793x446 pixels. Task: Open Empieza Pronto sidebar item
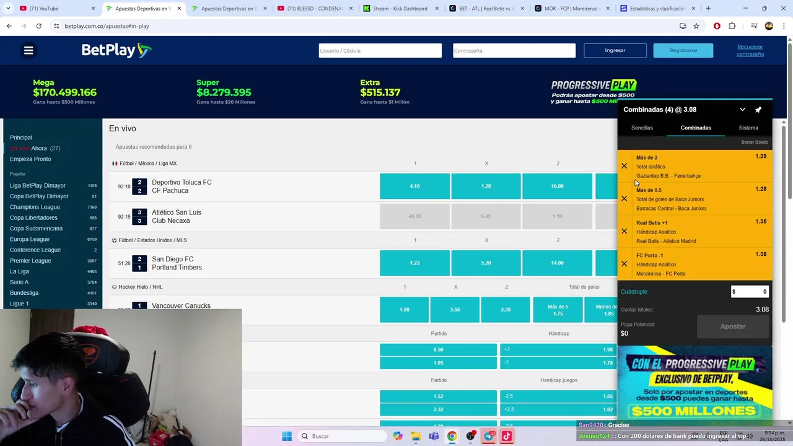30,159
